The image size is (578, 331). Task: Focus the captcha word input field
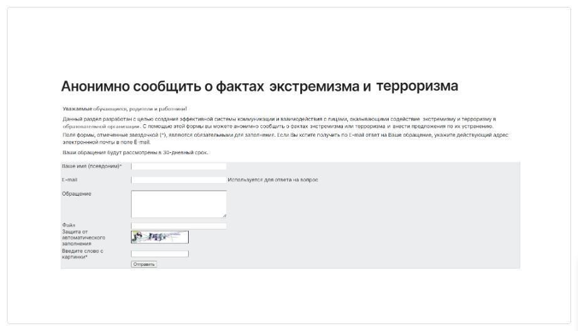160,254
